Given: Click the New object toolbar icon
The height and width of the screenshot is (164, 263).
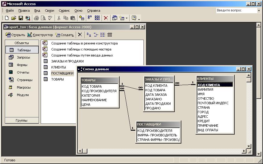Looking at the screenshot, I should [x=122, y=18].
